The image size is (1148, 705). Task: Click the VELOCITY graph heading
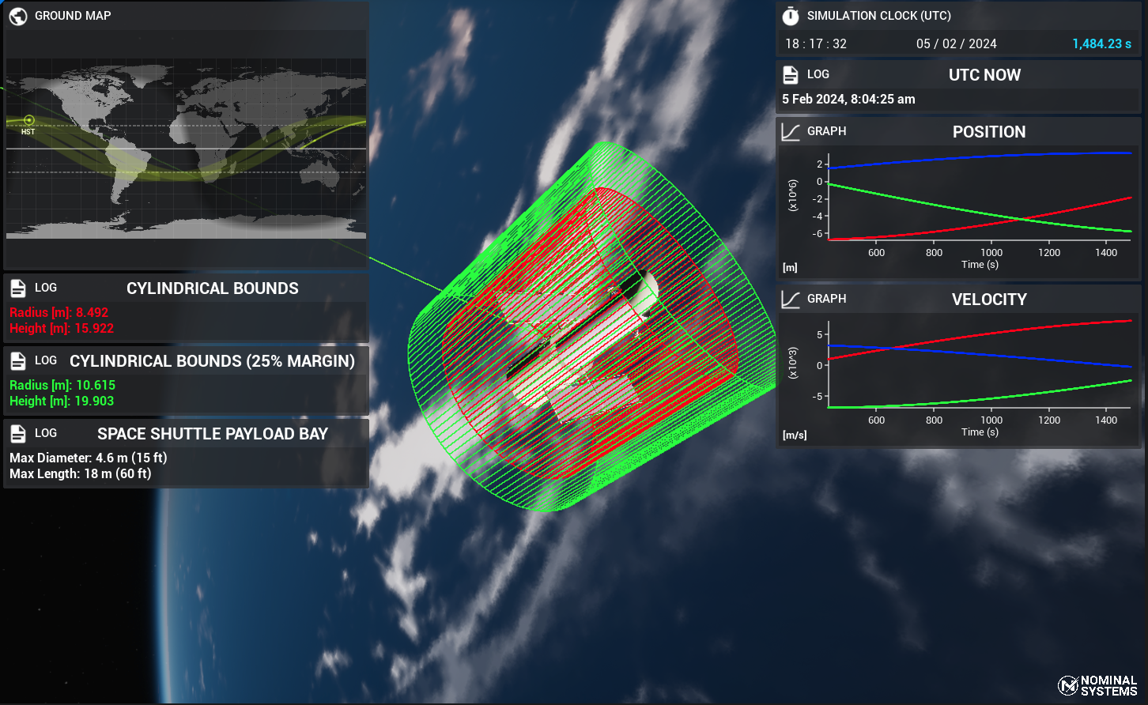pos(989,300)
